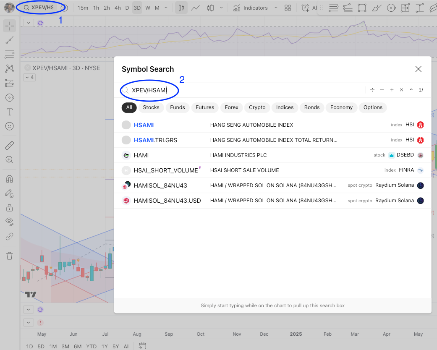Insert the divide operator in Symbol Search
The height and width of the screenshot is (350, 437).
[x=372, y=90]
